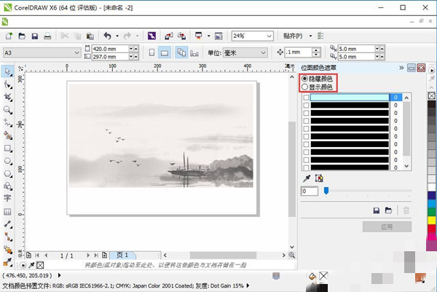
Task: Select the Ellipse tool
Action: coord(7,161)
